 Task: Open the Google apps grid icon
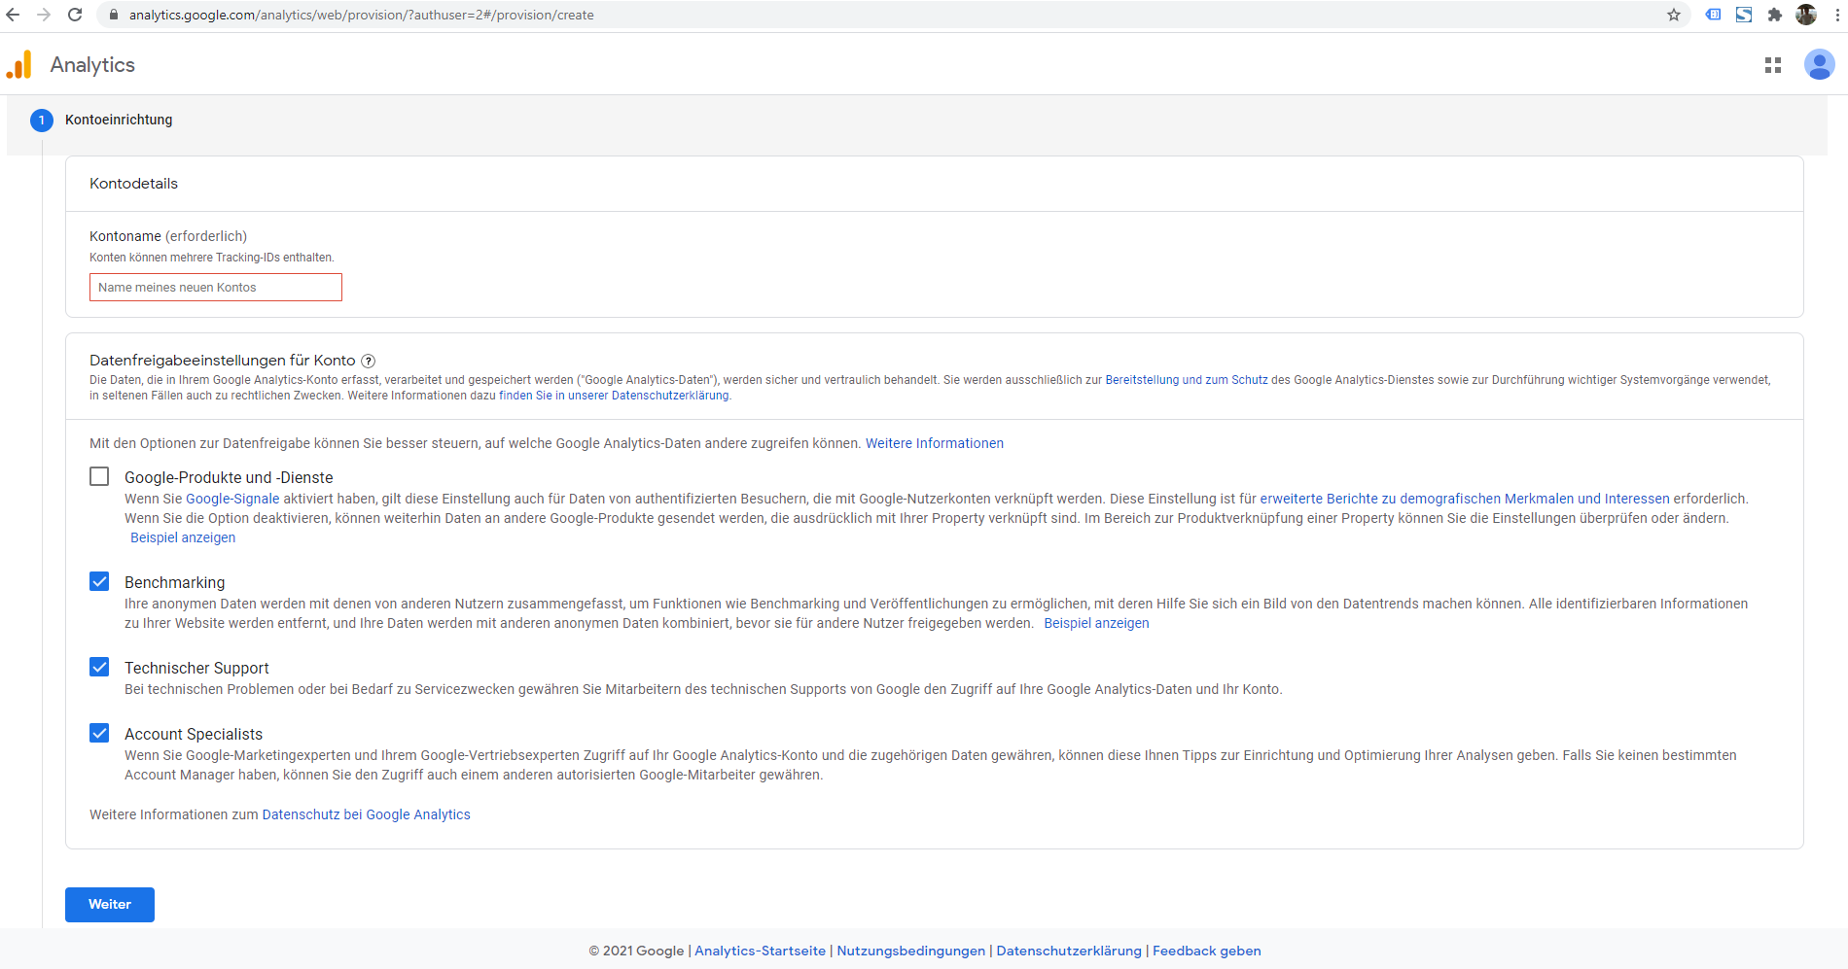(x=1773, y=65)
